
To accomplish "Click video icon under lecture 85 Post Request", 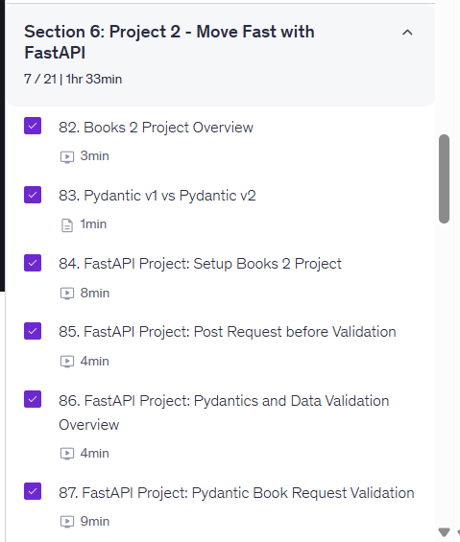I will coord(67,362).
